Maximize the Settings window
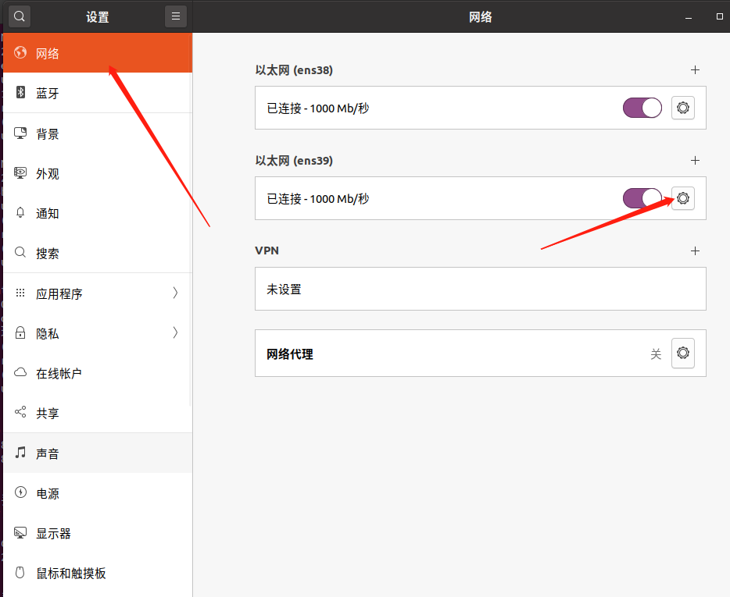Screen dimensions: 730x597 [719, 16]
